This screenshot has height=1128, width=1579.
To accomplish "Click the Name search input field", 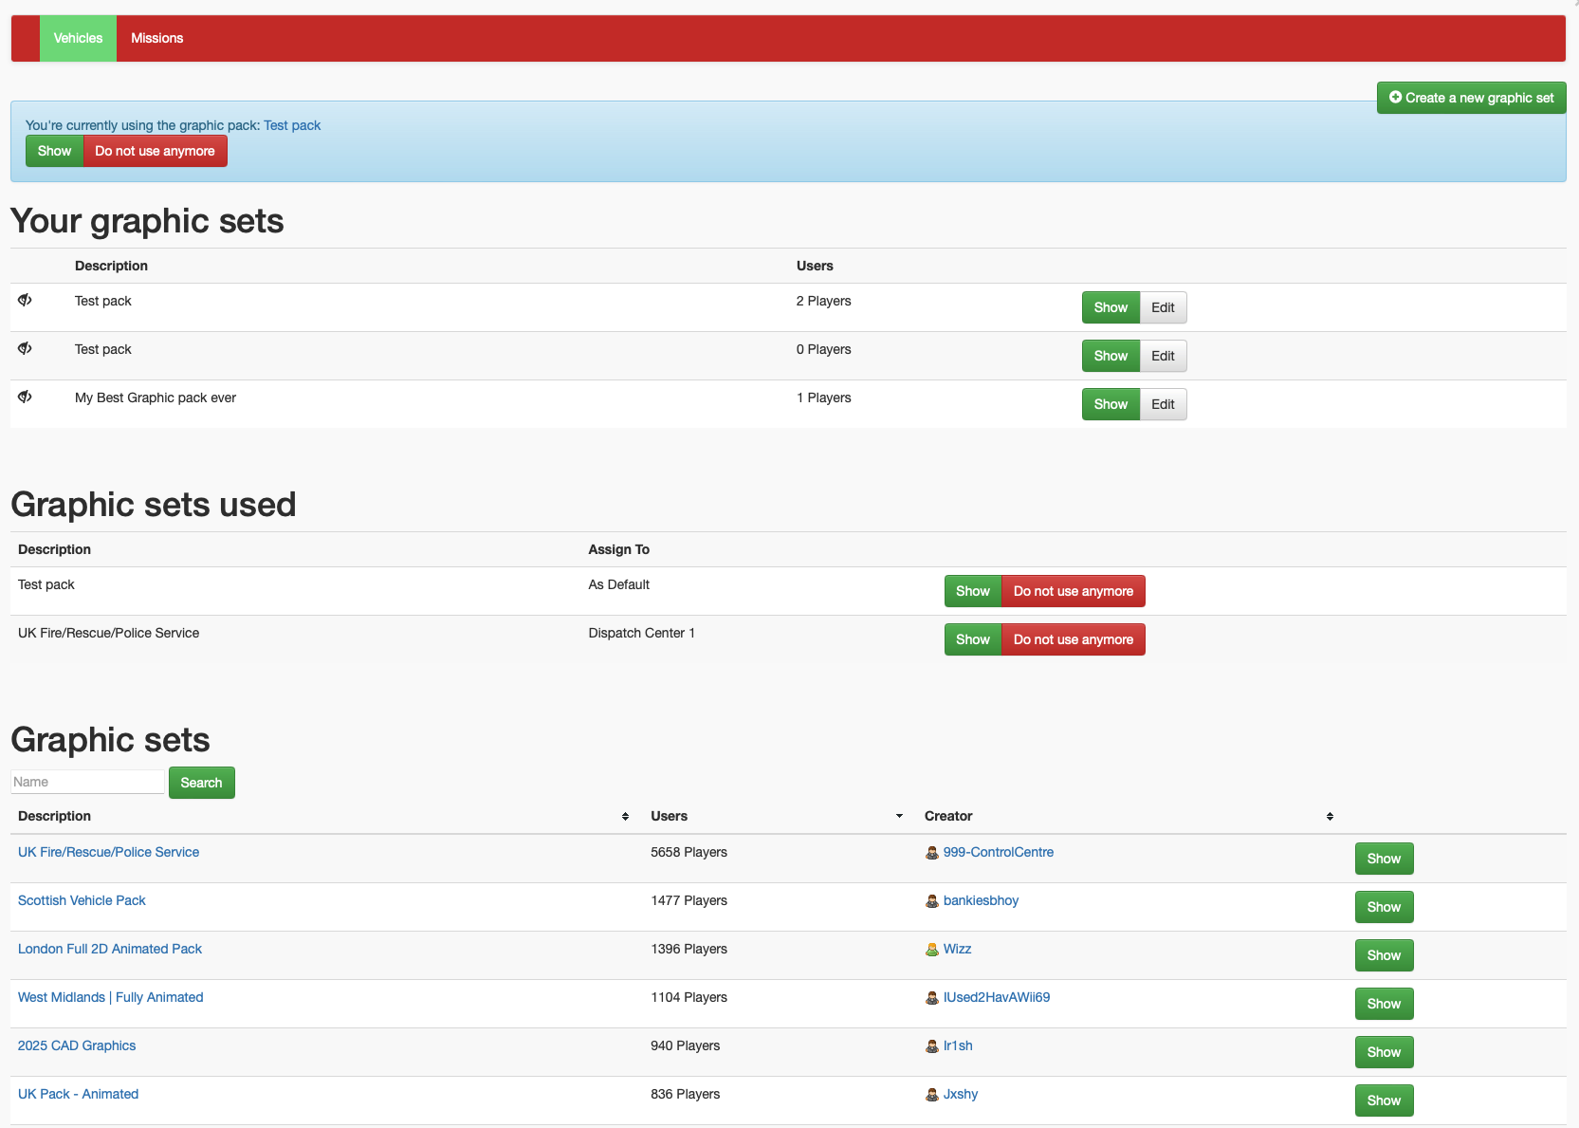I will 87,782.
